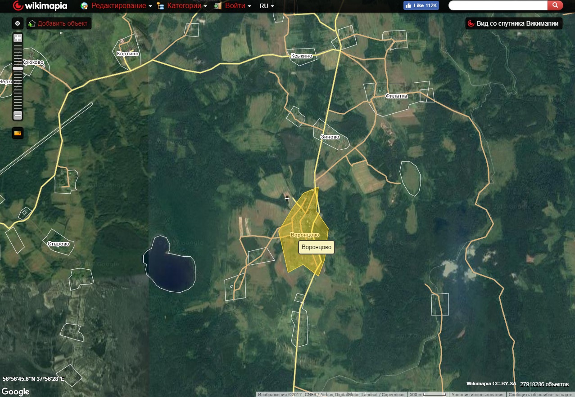Click the Wikimapia logo
Image resolution: width=575 pixels, height=397 pixels.
pyautogui.click(x=40, y=6)
